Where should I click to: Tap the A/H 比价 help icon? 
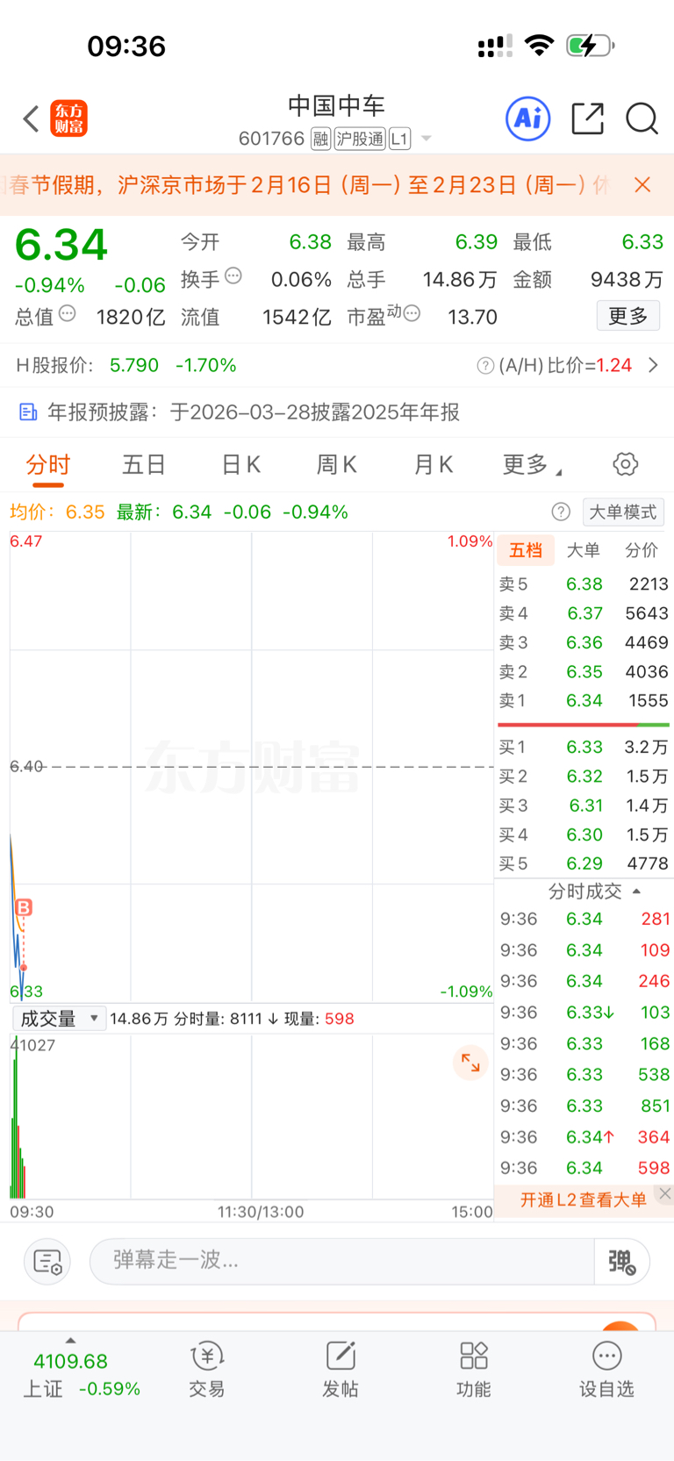click(x=485, y=366)
